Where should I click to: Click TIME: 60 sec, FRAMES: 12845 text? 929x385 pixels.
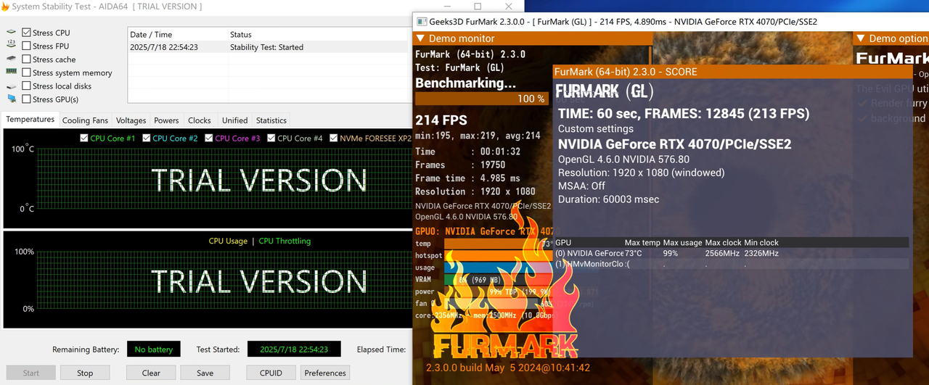coord(683,114)
